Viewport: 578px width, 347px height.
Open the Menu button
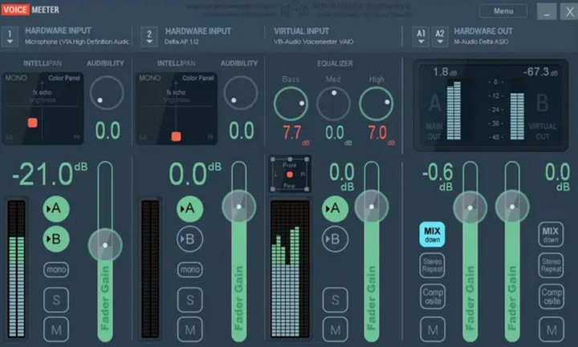[x=503, y=11]
